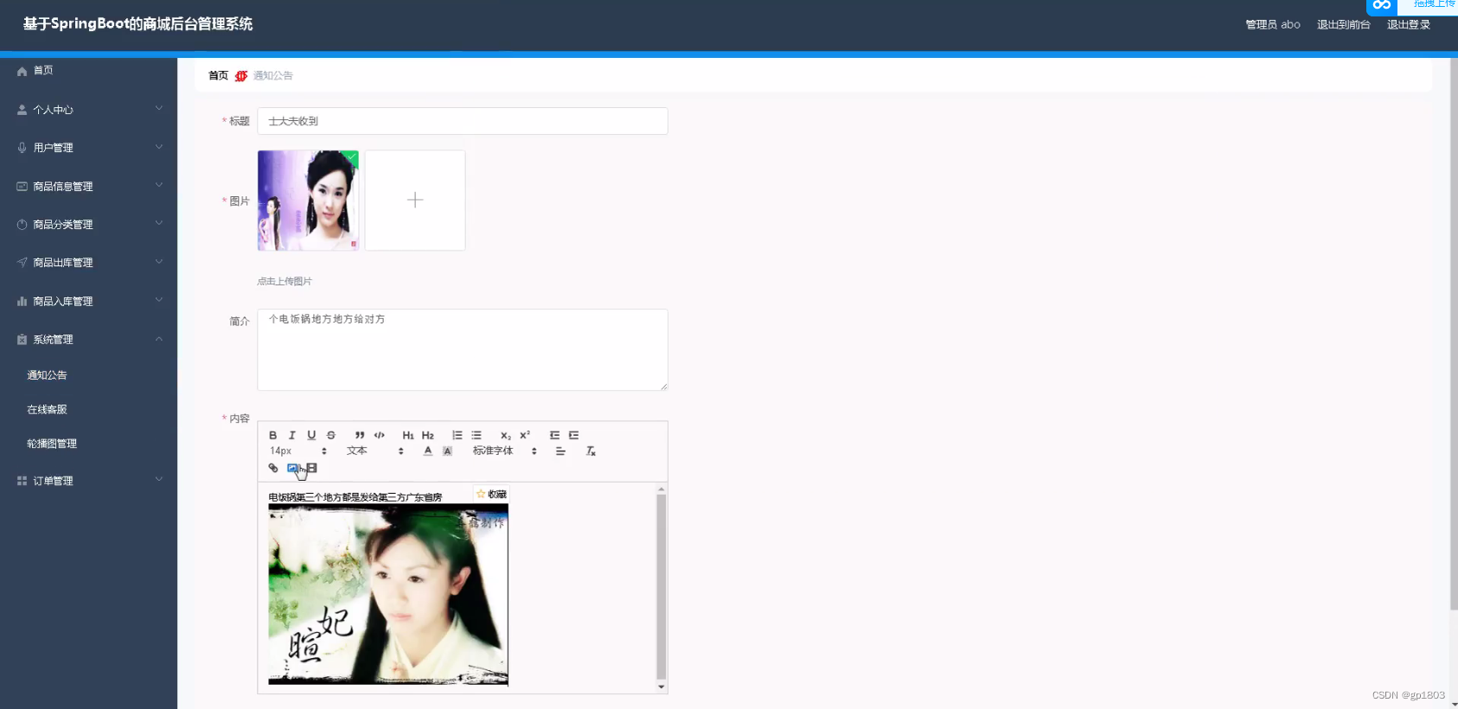Toggle strikethrough formatting in the editor
Image resolution: width=1458 pixels, height=709 pixels.
click(x=331, y=436)
